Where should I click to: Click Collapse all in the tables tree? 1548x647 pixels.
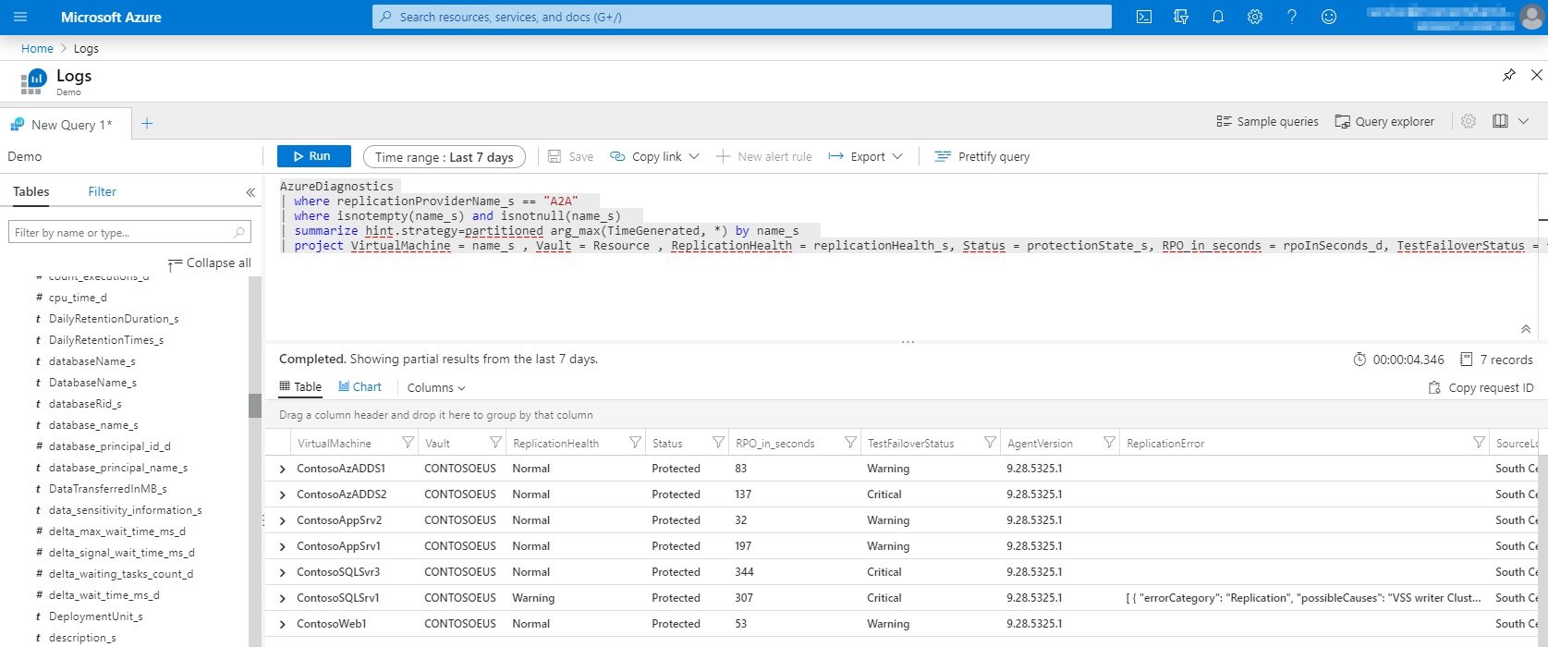(209, 263)
